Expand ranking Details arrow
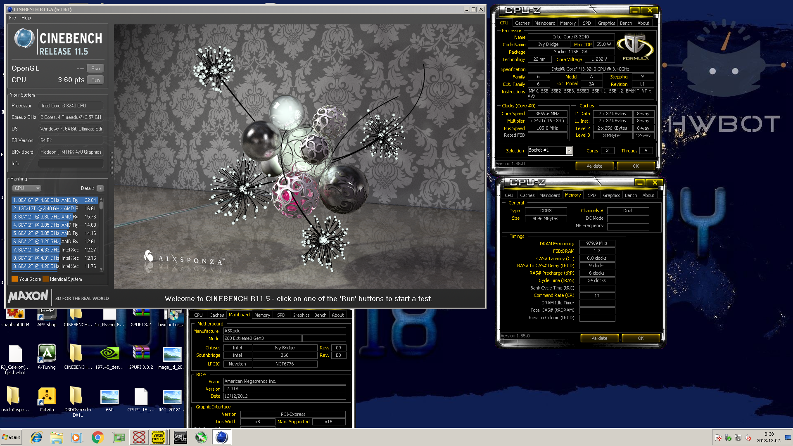Image resolution: width=793 pixels, height=446 pixels. [x=100, y=188]
